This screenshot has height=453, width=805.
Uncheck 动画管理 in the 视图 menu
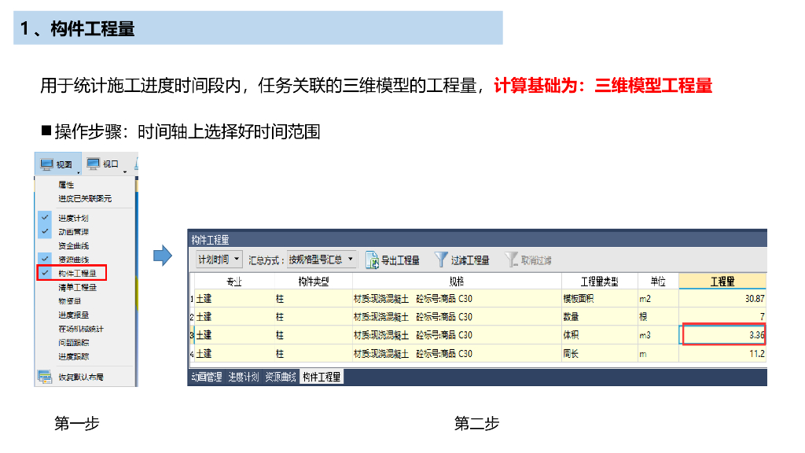point(73,232)
